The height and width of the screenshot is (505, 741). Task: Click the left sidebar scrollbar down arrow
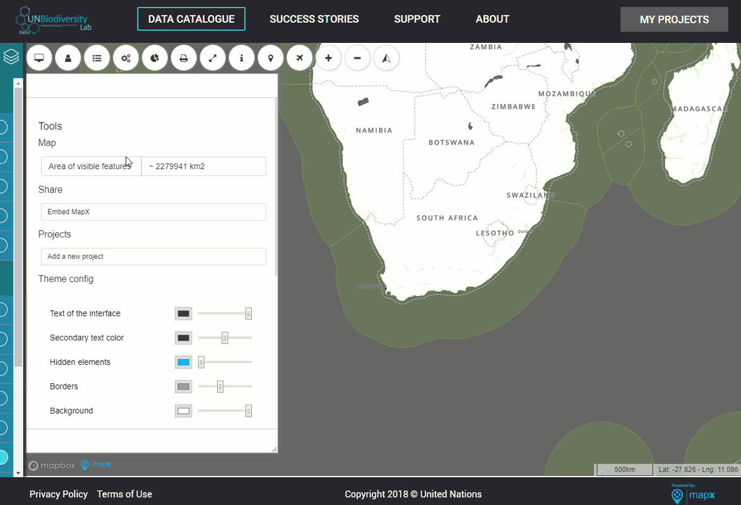point(18,472)
